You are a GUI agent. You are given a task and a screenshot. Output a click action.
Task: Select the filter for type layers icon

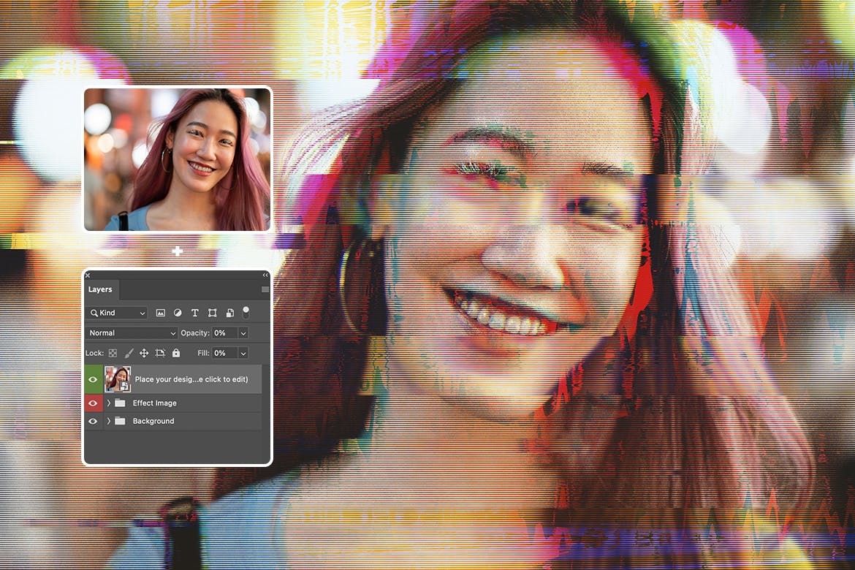click(195, 313)
